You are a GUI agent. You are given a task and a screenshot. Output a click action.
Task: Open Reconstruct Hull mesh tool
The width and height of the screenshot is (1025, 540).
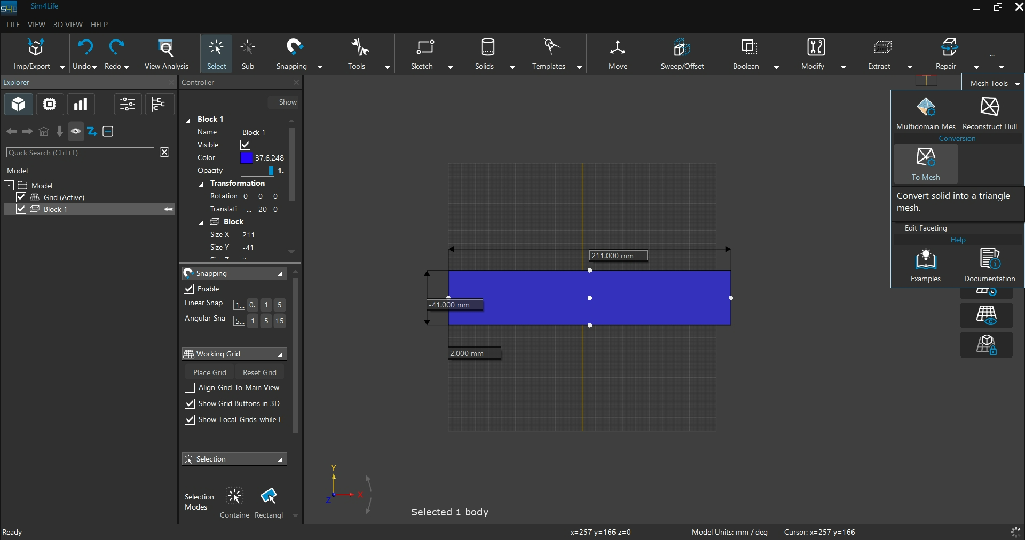(989, 107)
